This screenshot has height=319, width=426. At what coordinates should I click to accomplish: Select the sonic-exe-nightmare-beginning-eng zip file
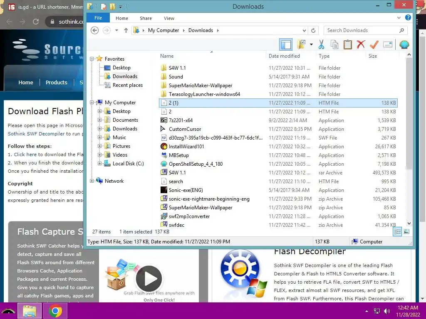click(209, 199)
